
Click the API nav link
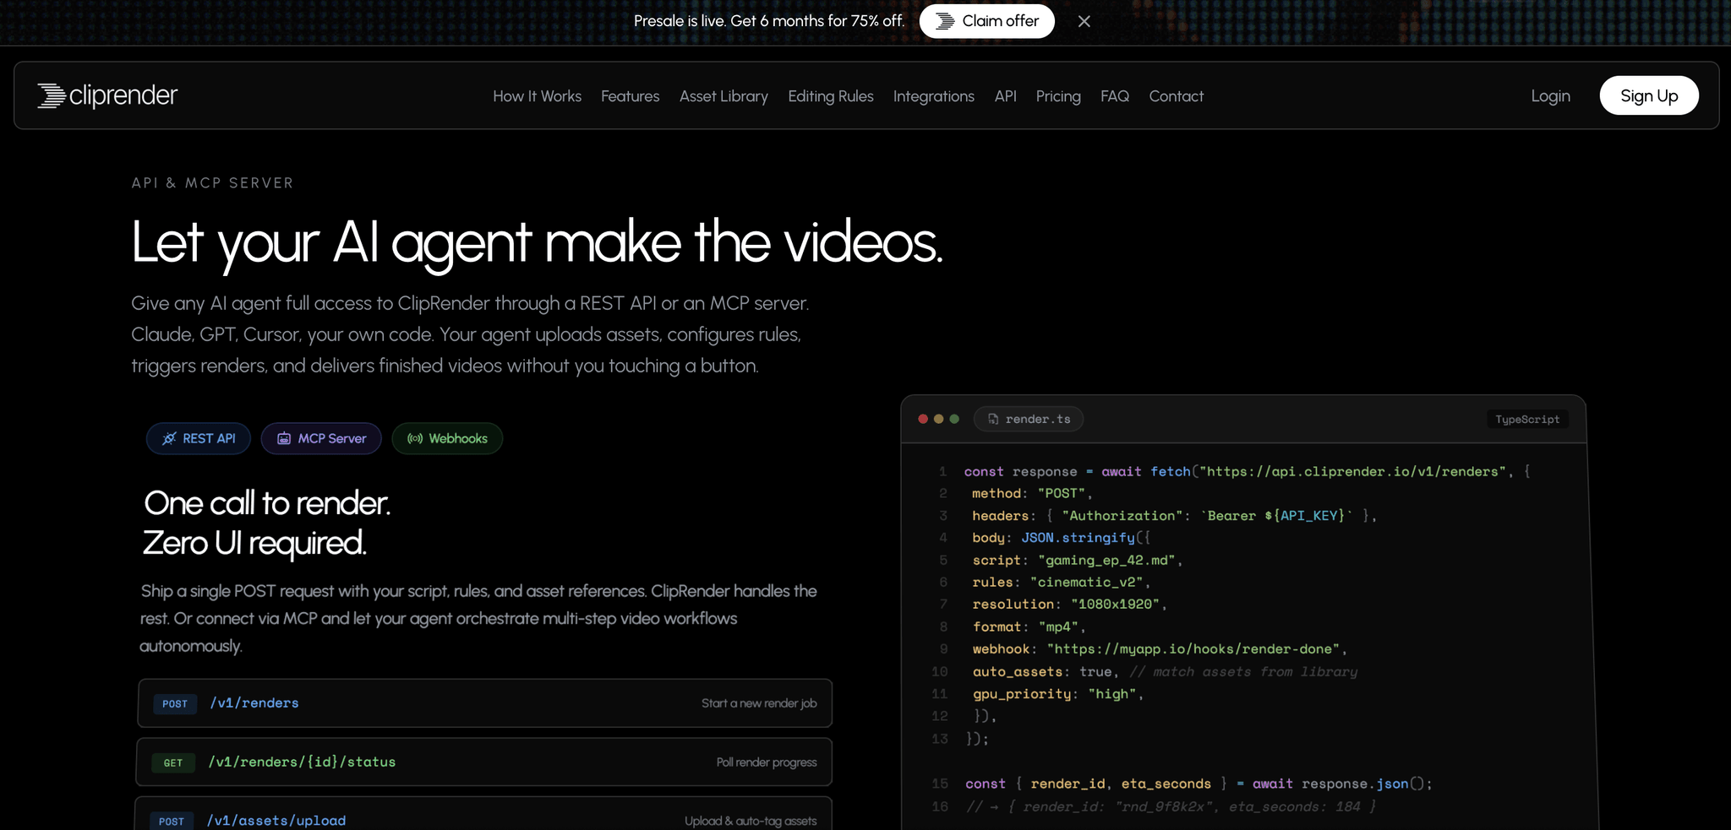click(x=1005, y=96)
